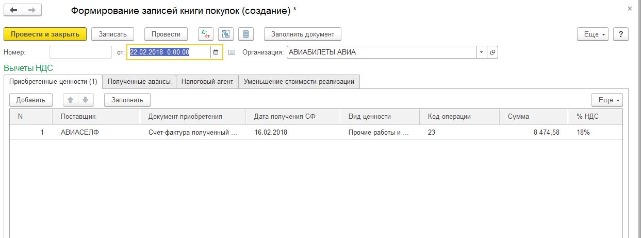Select the АВИАСЕЛФ row in table
641x238 pixels.
click(316, 132)
